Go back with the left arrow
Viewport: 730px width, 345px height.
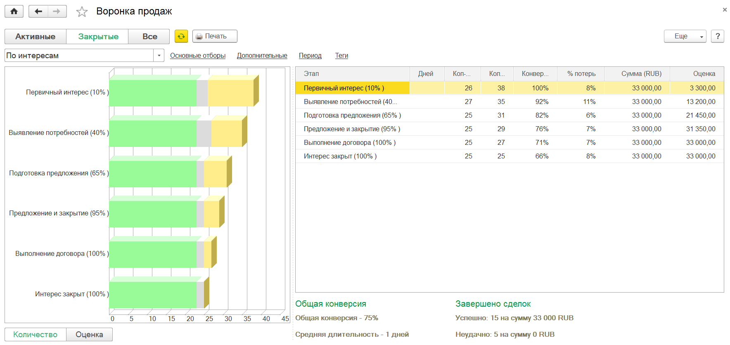coord(38,11)
